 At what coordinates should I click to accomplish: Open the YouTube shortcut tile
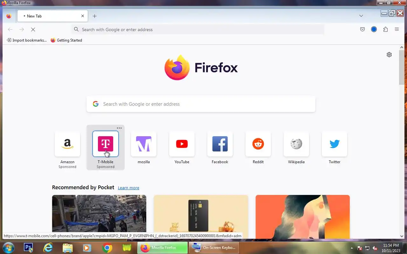click(182, 144)
